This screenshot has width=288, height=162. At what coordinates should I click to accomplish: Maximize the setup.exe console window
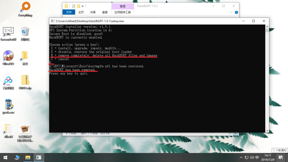(254, 21)
